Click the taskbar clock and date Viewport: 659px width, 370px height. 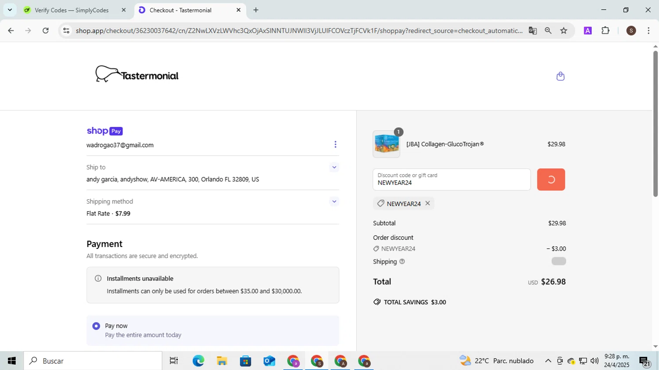coord(617,361)
